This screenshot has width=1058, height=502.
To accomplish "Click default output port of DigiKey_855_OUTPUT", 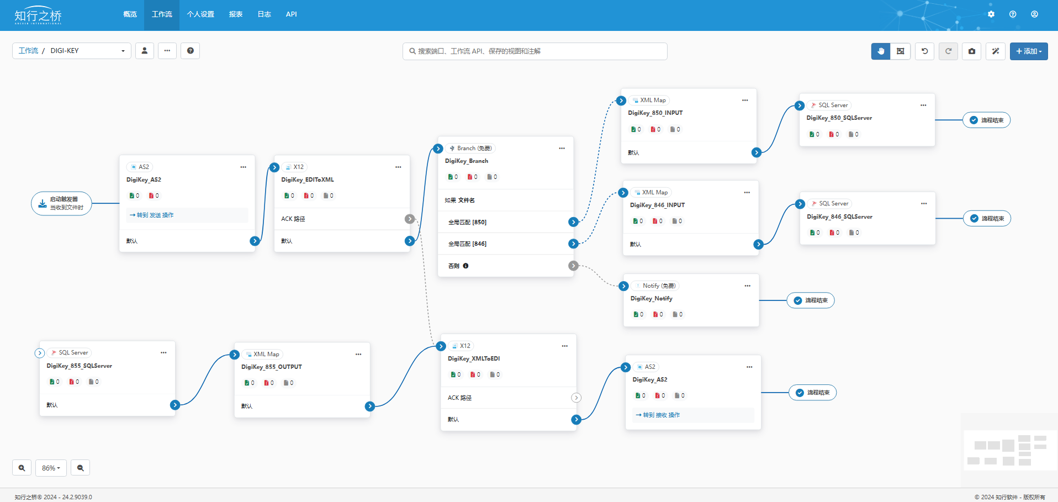I will tap(370, 406).
